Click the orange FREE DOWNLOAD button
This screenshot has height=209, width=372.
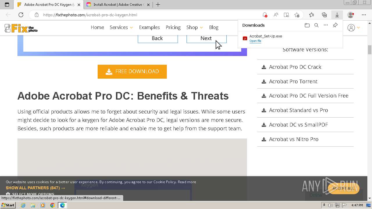[x=132, y=72]
